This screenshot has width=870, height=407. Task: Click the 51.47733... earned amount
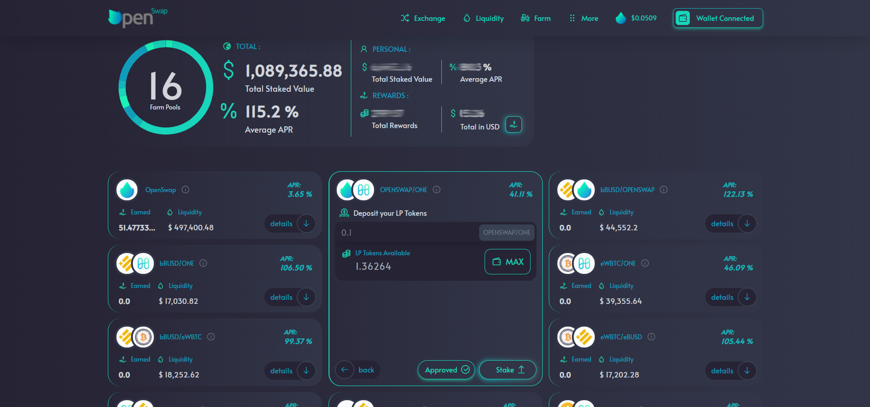(x=137, y=228)
